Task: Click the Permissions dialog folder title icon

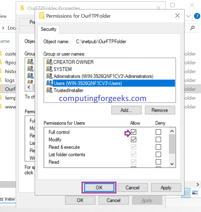Action: click(42, 16)
